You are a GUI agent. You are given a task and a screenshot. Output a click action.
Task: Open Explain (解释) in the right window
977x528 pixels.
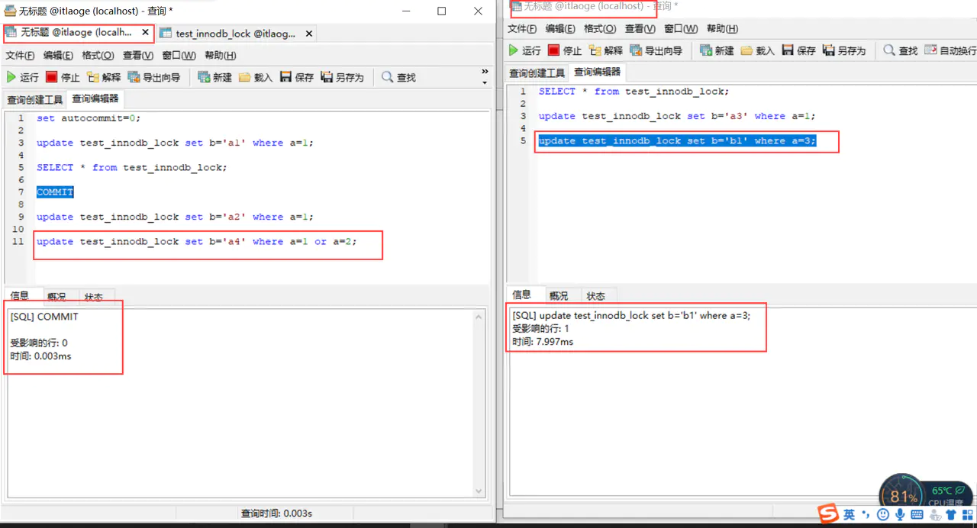[x=606, y=50]
